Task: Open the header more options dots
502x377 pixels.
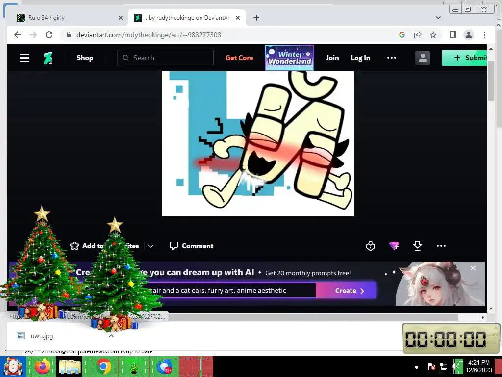Action: point(392,58)
